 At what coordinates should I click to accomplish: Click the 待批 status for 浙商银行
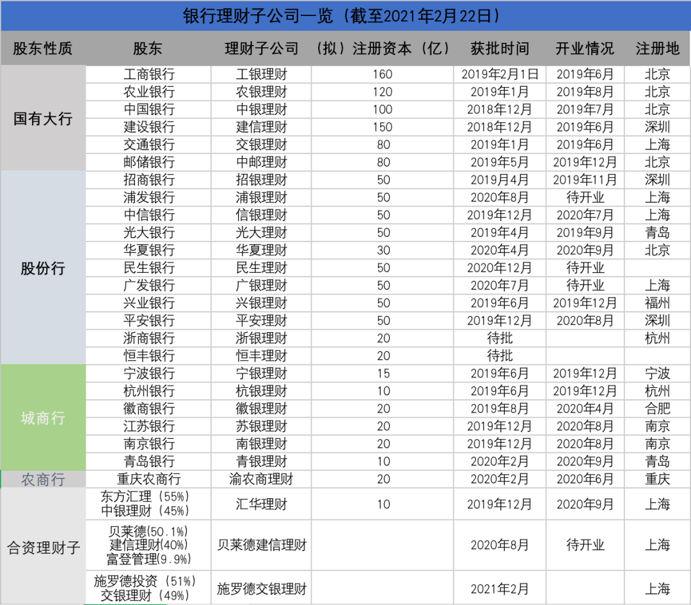point(498,339)
